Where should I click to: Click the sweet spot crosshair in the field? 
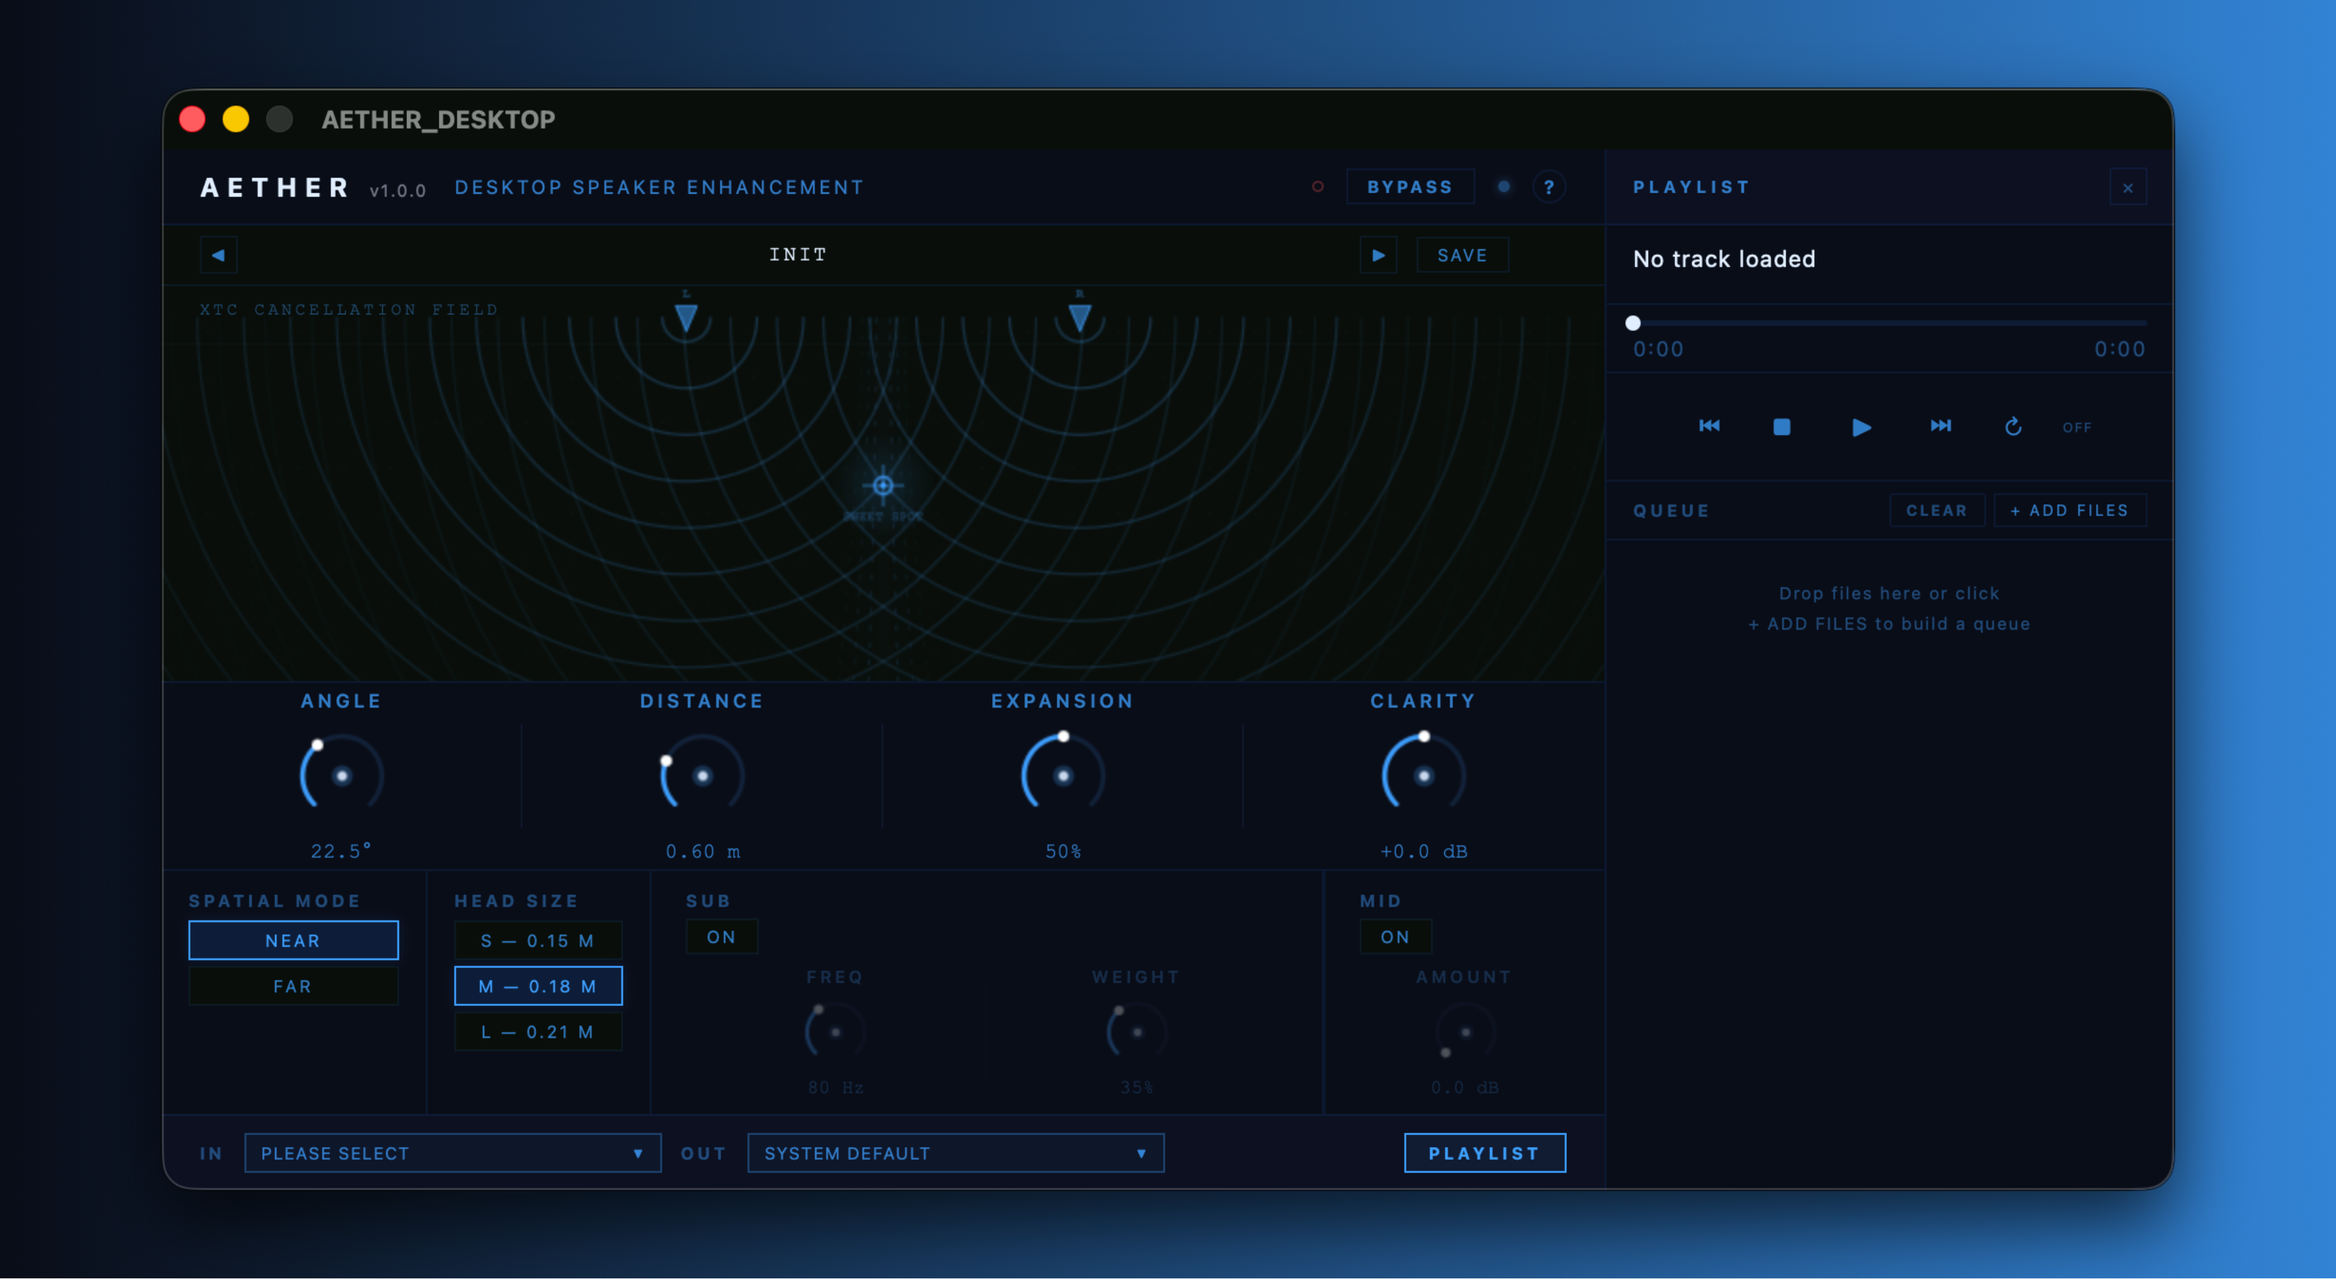pyautogui.click(x=882, y=487)
